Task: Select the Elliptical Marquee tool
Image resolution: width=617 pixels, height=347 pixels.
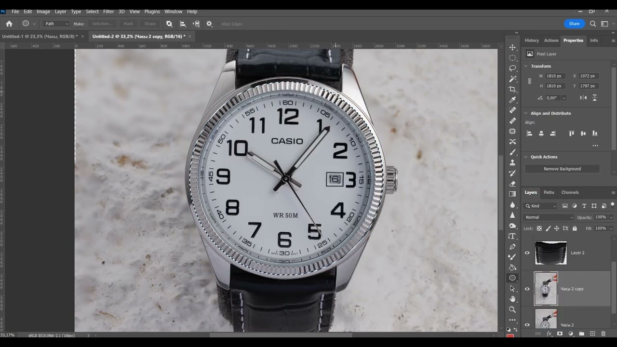Action: 512,58
